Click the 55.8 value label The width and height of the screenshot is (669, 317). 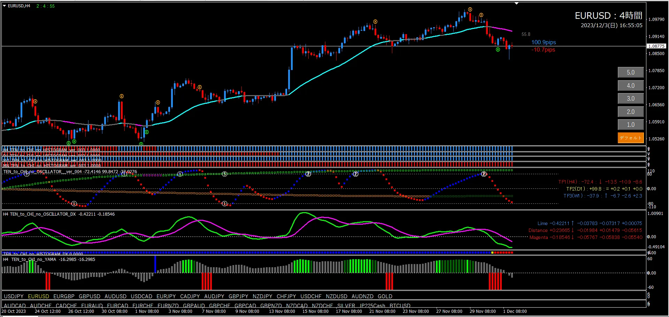point(526,34)
